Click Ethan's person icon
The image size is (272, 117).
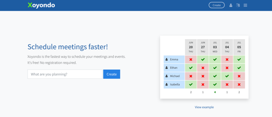tap(167, 68)
